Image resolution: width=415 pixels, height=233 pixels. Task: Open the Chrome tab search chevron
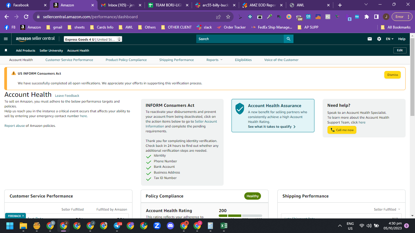pos(366,5)
